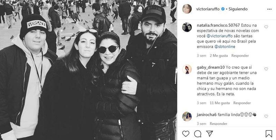Save post with the bookmark icon
This screenshot has height=140, width=276.
[x=269, y=134]
